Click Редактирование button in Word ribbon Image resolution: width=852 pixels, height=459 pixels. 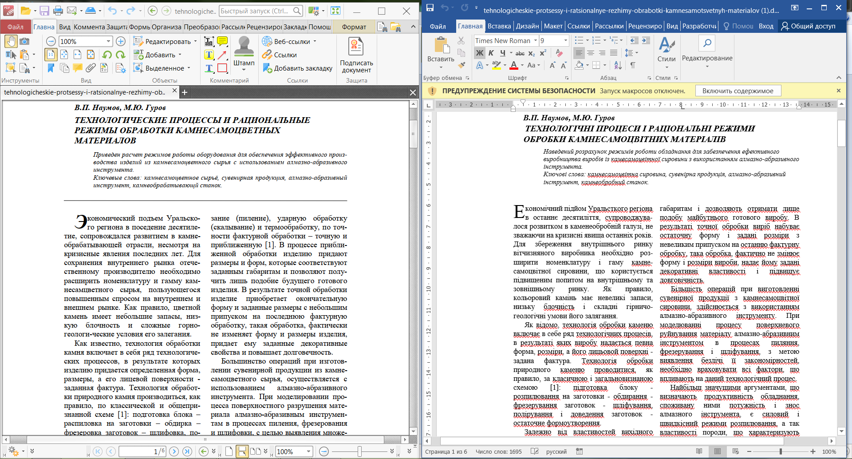pyautogui.click(x=707, y=51)
